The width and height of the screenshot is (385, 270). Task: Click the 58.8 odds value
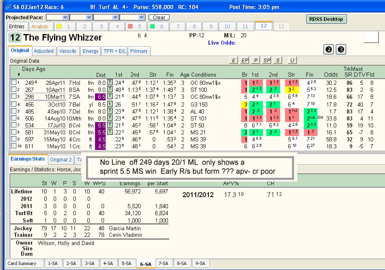(x=331, y=140)
